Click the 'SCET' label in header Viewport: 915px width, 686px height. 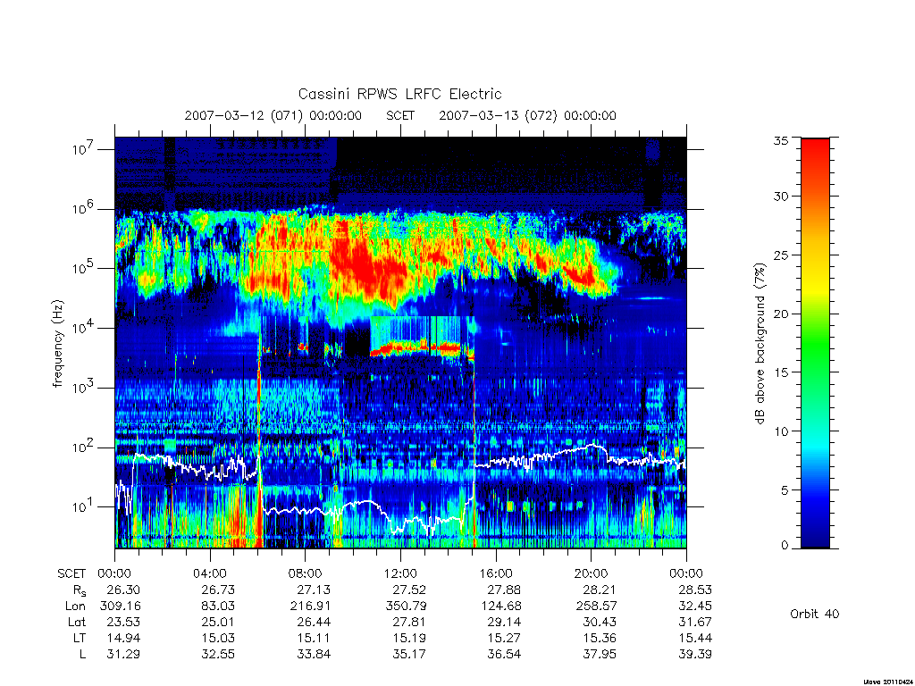click(400, 115)
